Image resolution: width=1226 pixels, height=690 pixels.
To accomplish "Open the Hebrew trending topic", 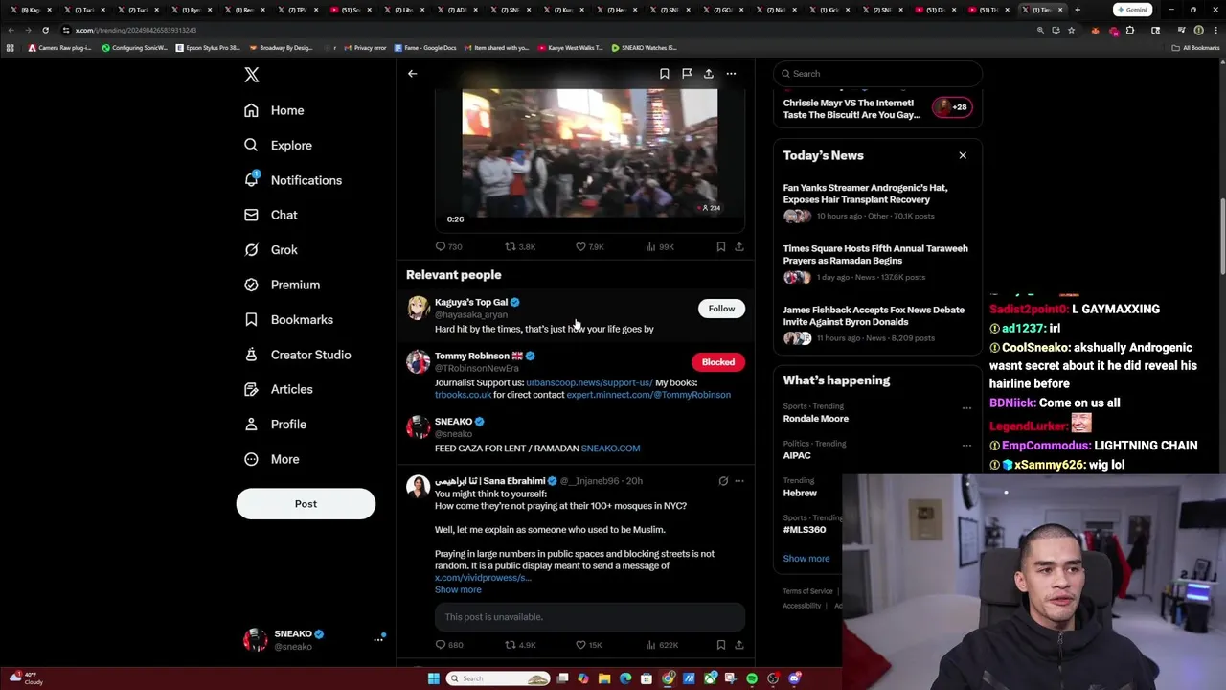I will click(800, 493).
